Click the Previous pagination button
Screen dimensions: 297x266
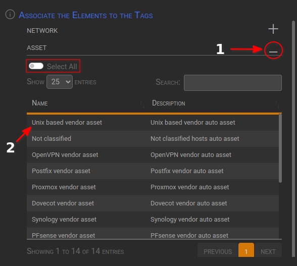coord(218,250)
